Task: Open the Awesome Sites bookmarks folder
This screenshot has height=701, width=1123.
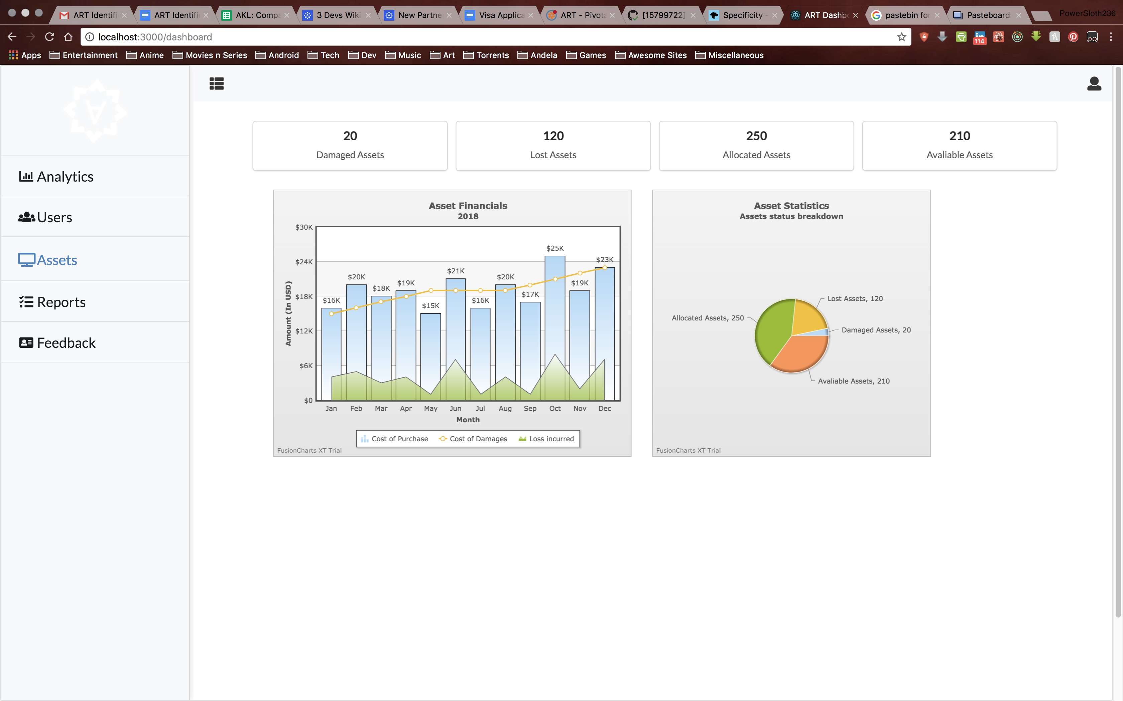Action: tap(651, 55)
